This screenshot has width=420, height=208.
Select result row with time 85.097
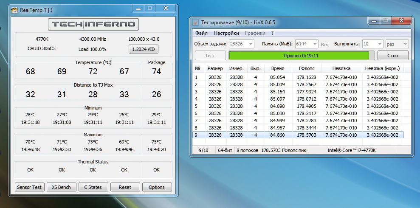click(x=298, y=99)
